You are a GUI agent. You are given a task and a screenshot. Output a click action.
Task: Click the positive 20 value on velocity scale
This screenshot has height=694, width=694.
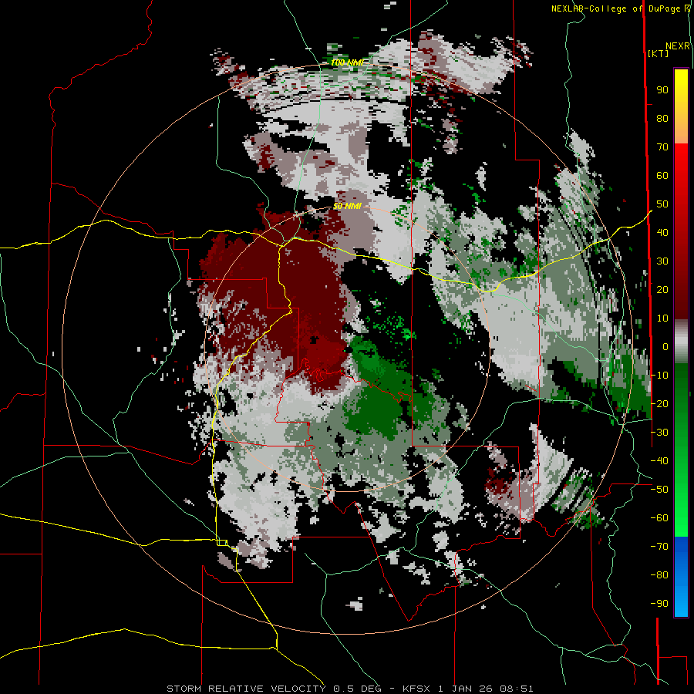click(x=662, y=289)
